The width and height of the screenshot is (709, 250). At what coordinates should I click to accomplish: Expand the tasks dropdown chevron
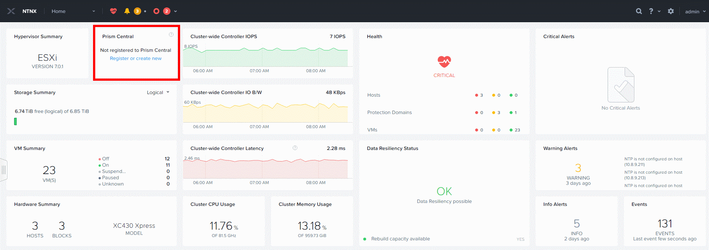175,11
